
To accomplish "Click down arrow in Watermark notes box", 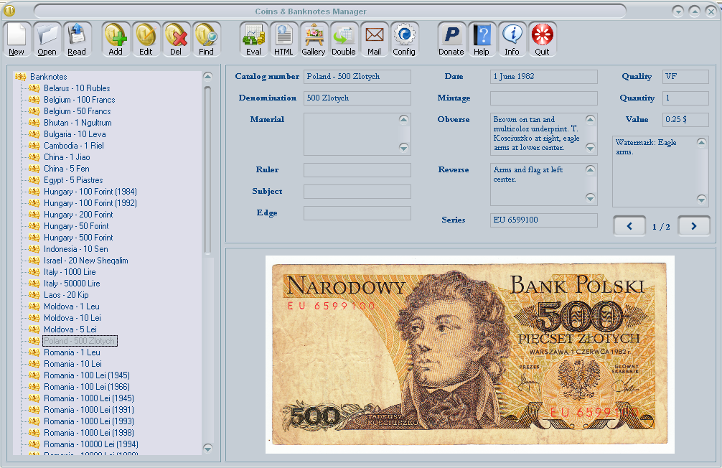I will (x=701, y=200).
